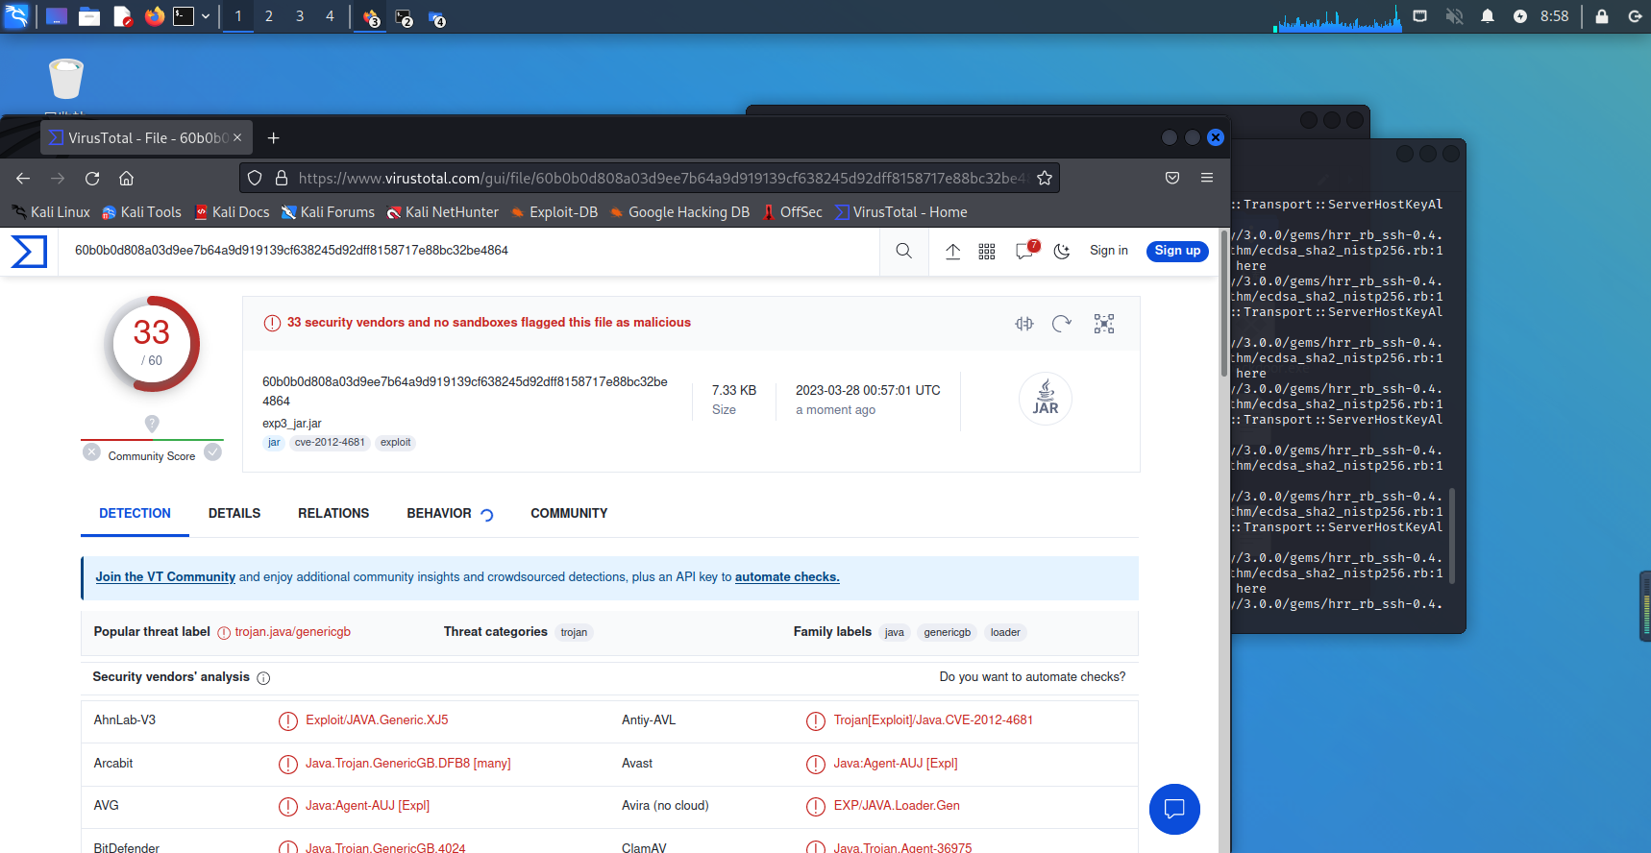
Task: Click the Sign in link
Action: tap(1109, 251)
